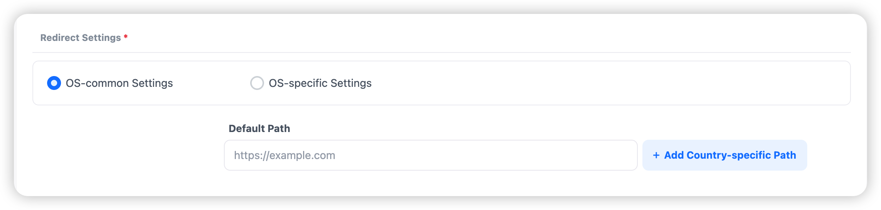The image size is (881, 210).
Task: Focus the Default Path URL input field
Action: (430, 155)
